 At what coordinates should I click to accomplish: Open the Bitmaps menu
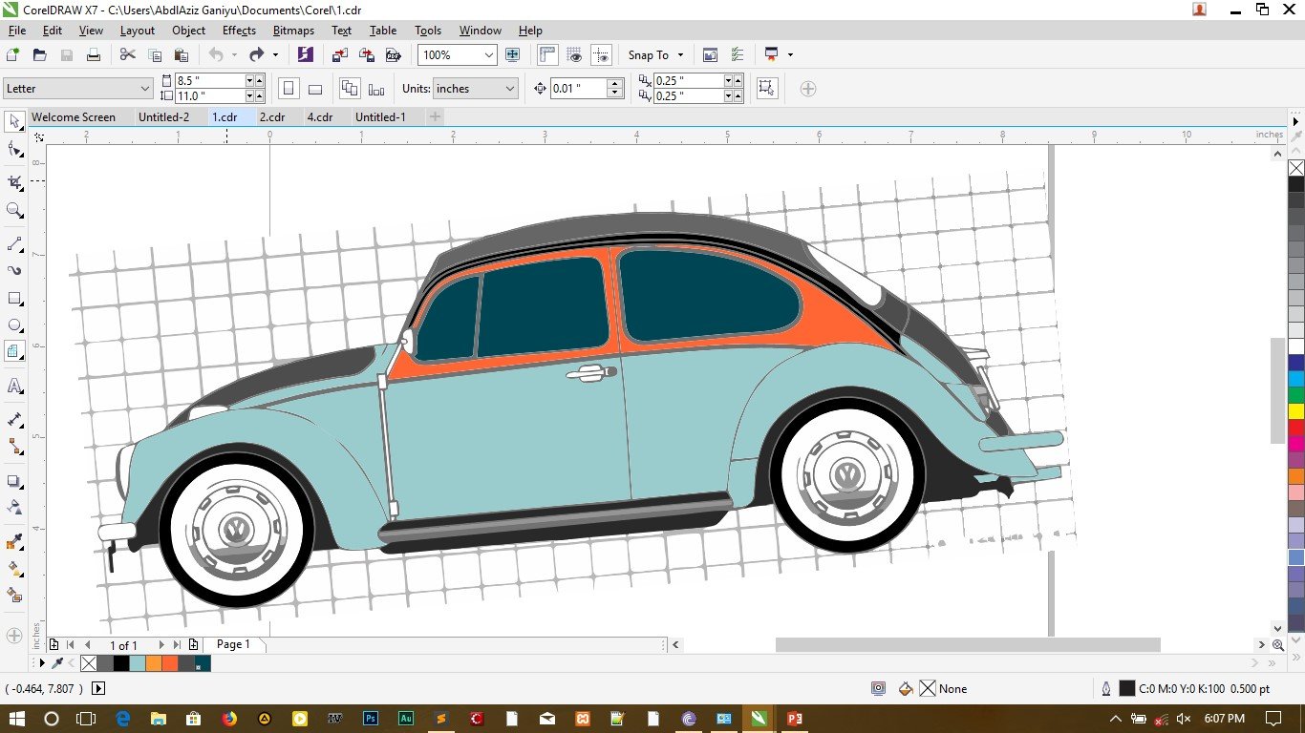[293, 31]
